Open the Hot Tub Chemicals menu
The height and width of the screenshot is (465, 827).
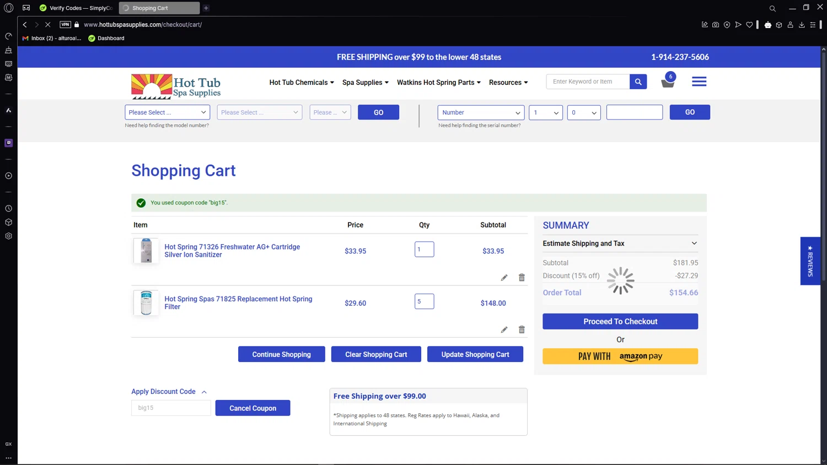click(302, 83)
